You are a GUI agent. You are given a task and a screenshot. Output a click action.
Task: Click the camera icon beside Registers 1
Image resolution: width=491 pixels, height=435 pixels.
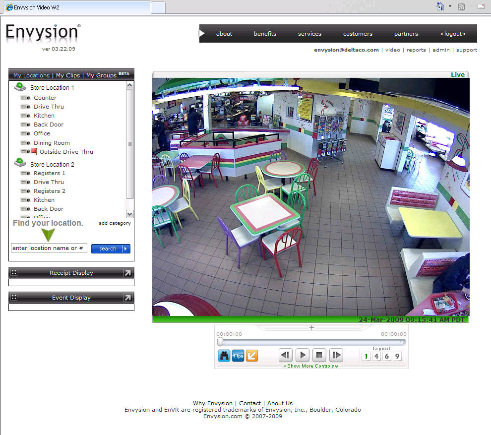(25, 173)
